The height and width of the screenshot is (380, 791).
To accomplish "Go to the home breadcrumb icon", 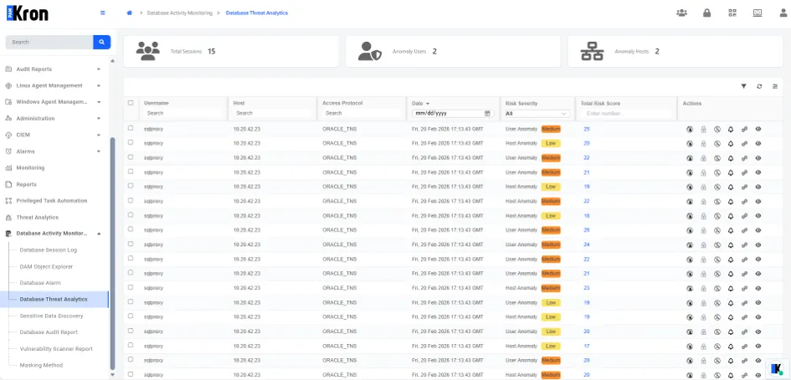I will pyautogui.click(x=129, y=13).
